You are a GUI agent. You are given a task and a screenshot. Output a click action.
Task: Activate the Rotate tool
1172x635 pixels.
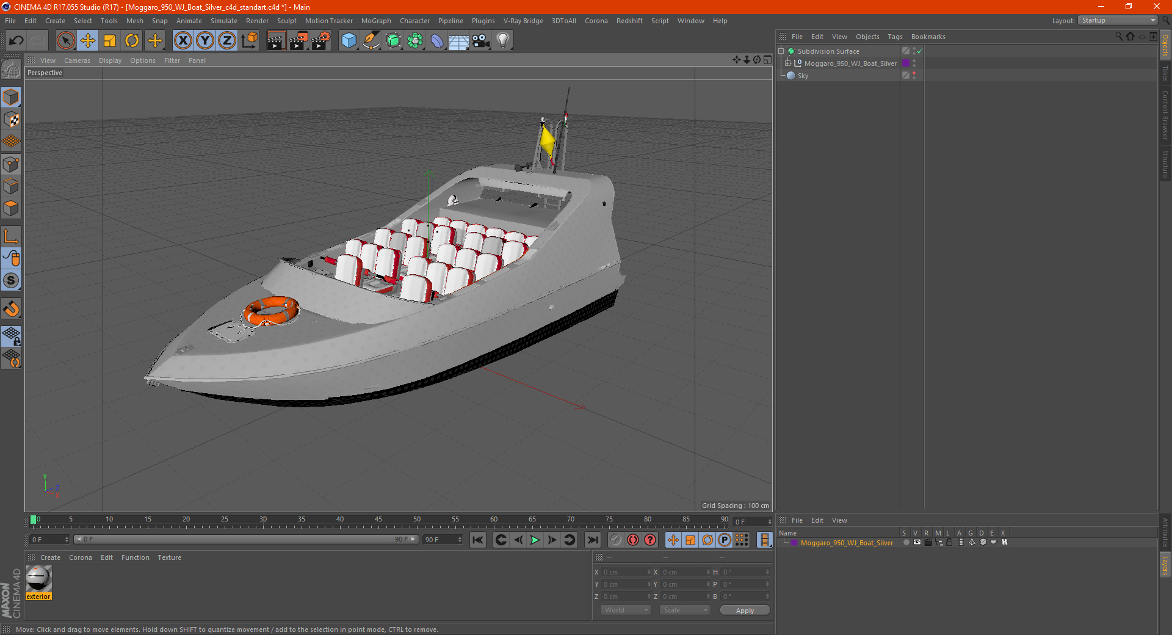point(132,41)
